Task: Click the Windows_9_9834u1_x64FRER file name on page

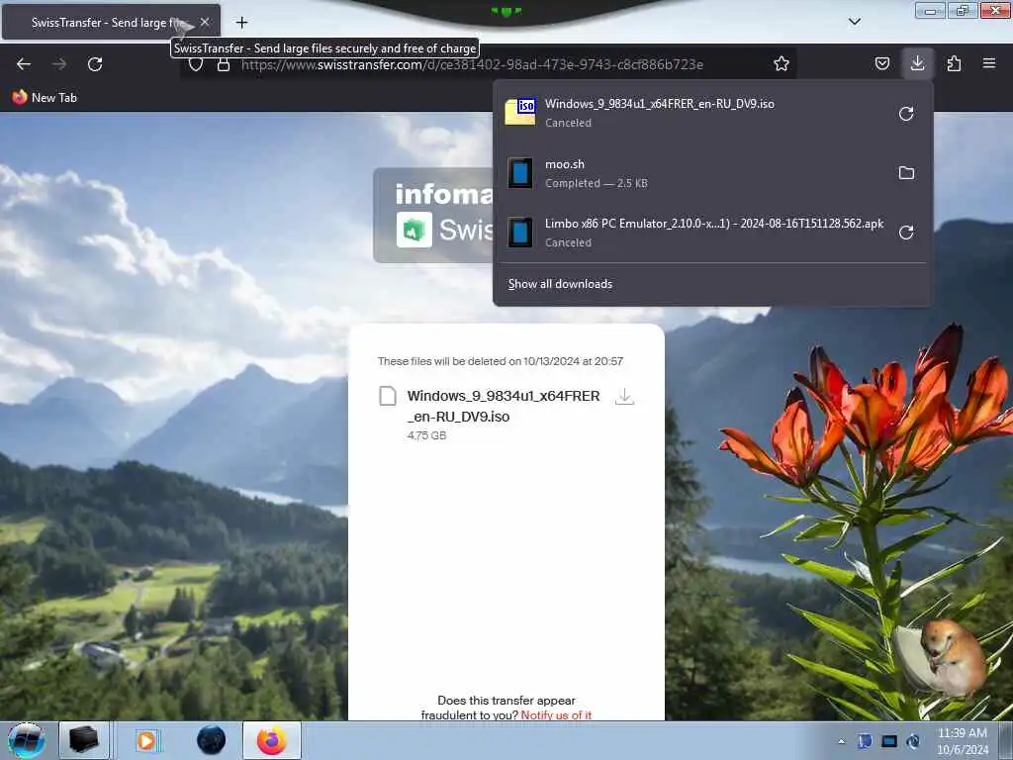Action: [x=504, y=406]
